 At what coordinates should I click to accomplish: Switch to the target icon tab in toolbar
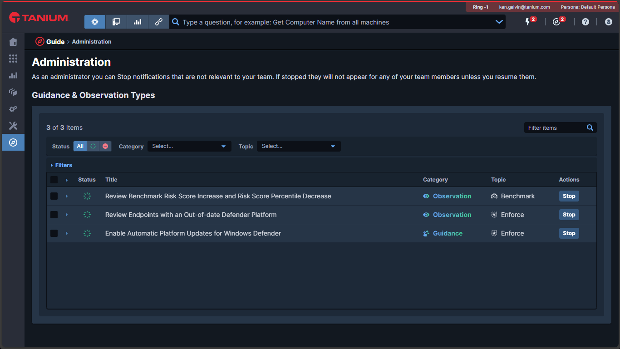click(x=95, y=22)
